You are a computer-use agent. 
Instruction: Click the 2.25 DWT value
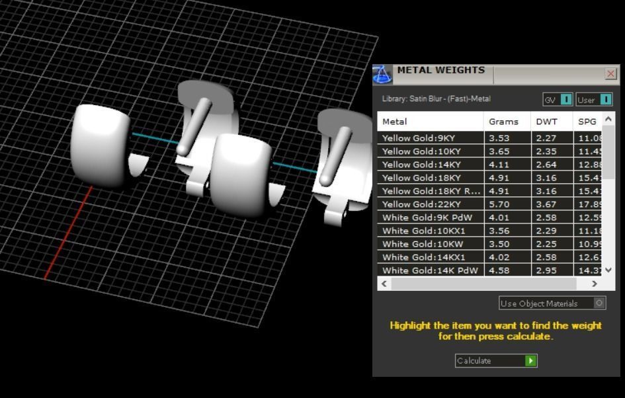(x=546, y=244)
